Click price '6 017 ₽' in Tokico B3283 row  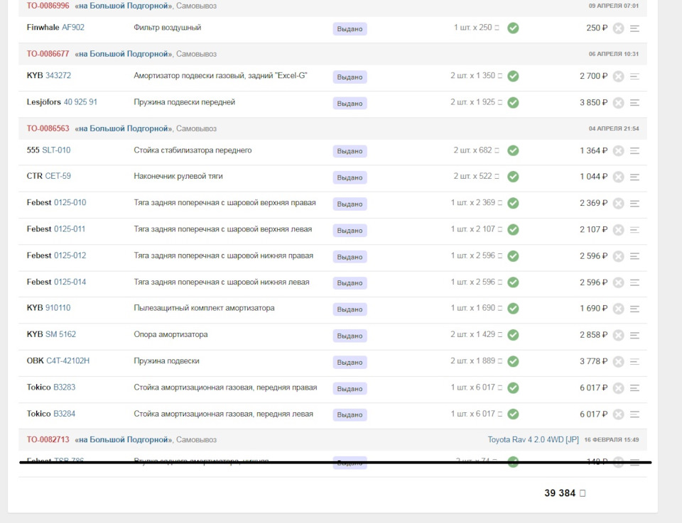[593, 388]
